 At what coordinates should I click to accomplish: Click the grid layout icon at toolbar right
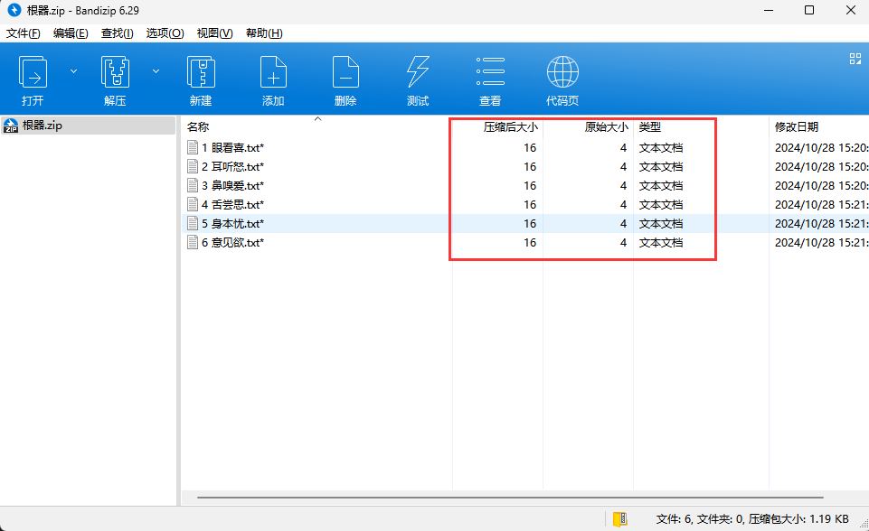pos(855,59)
